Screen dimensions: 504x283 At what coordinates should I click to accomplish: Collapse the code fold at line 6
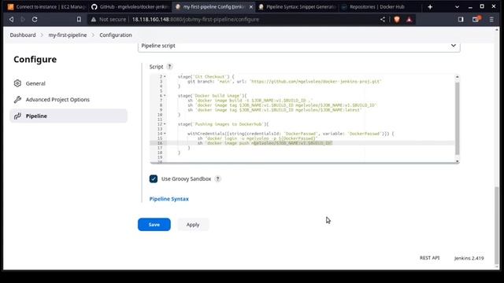point(165,96)
